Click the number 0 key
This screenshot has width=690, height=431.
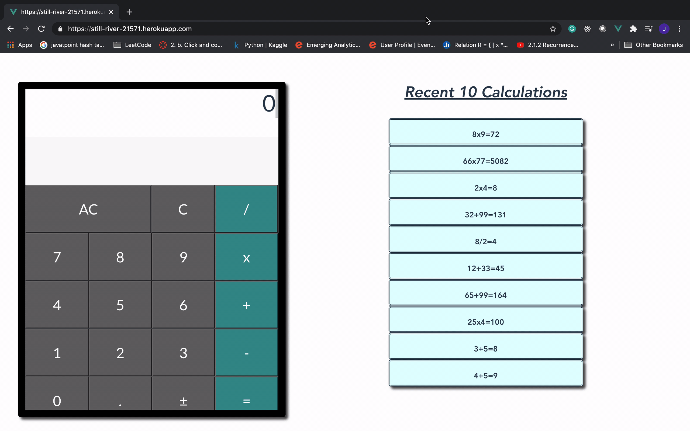click(57, 393)
